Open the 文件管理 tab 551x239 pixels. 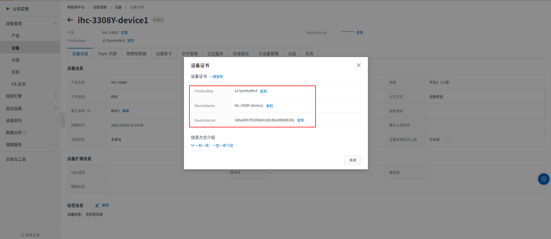point(190,54)
